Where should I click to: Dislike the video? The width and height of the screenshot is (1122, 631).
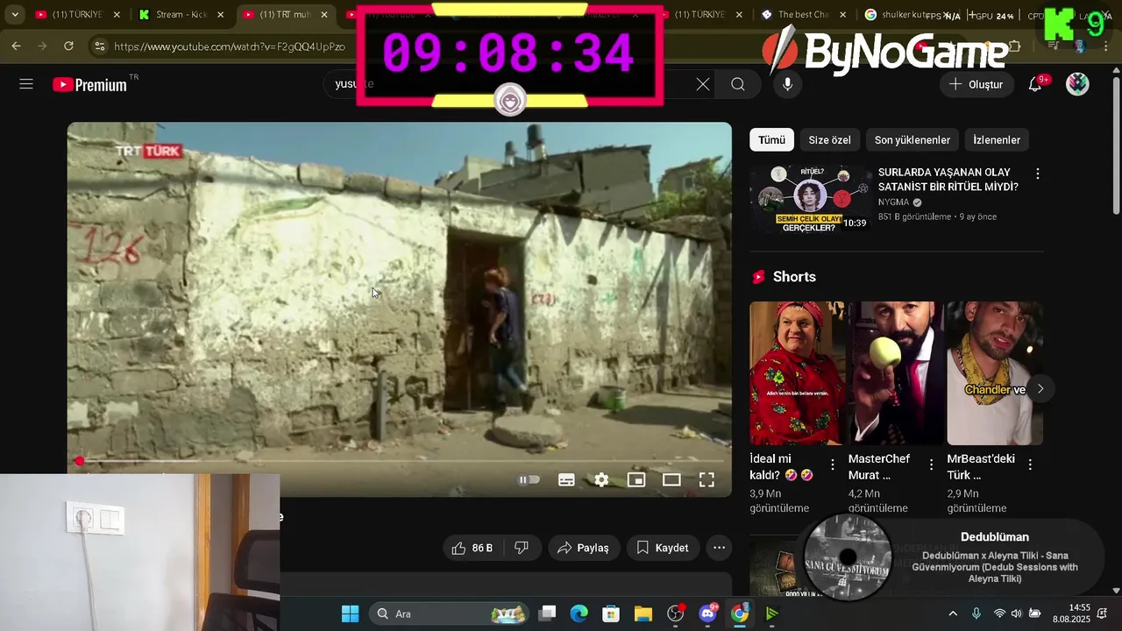click(521, 548)
